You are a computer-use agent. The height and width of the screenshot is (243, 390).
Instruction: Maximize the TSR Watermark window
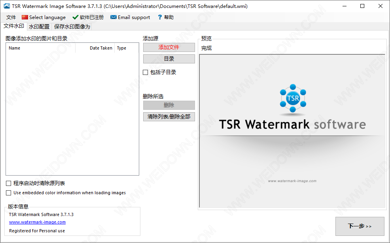[x=362, y=6]
